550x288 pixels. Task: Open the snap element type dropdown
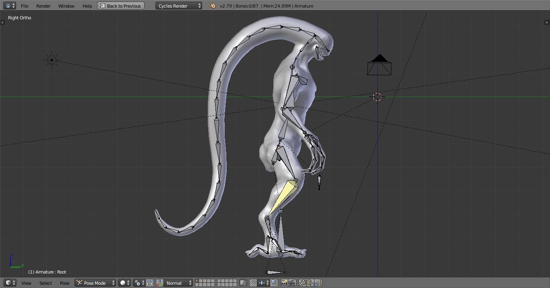263,283
